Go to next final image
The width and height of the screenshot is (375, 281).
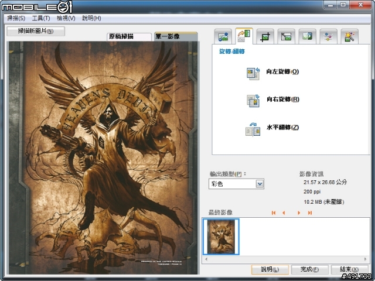299,213
